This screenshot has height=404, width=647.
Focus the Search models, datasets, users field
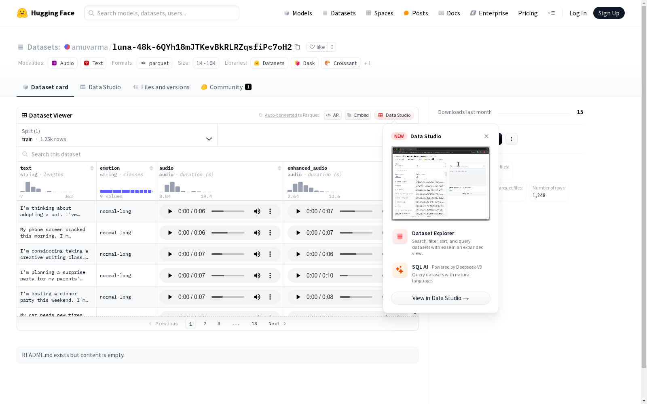(162, 13)
